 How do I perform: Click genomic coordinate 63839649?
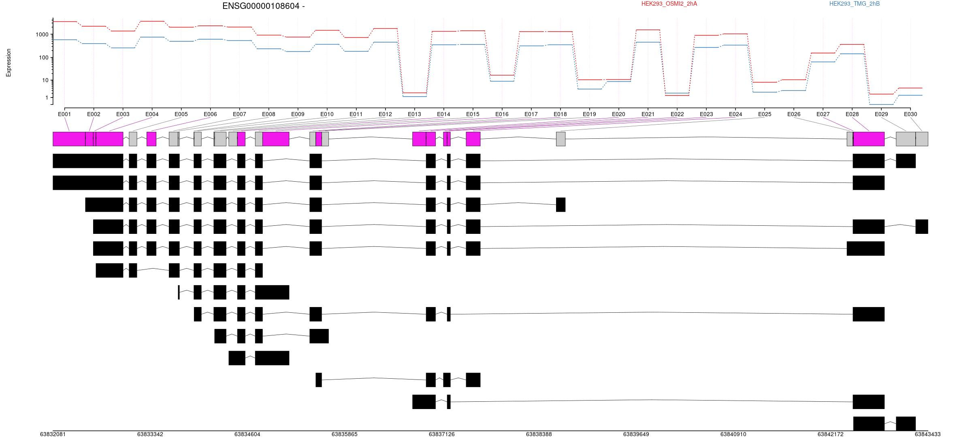tap(636, 434)
